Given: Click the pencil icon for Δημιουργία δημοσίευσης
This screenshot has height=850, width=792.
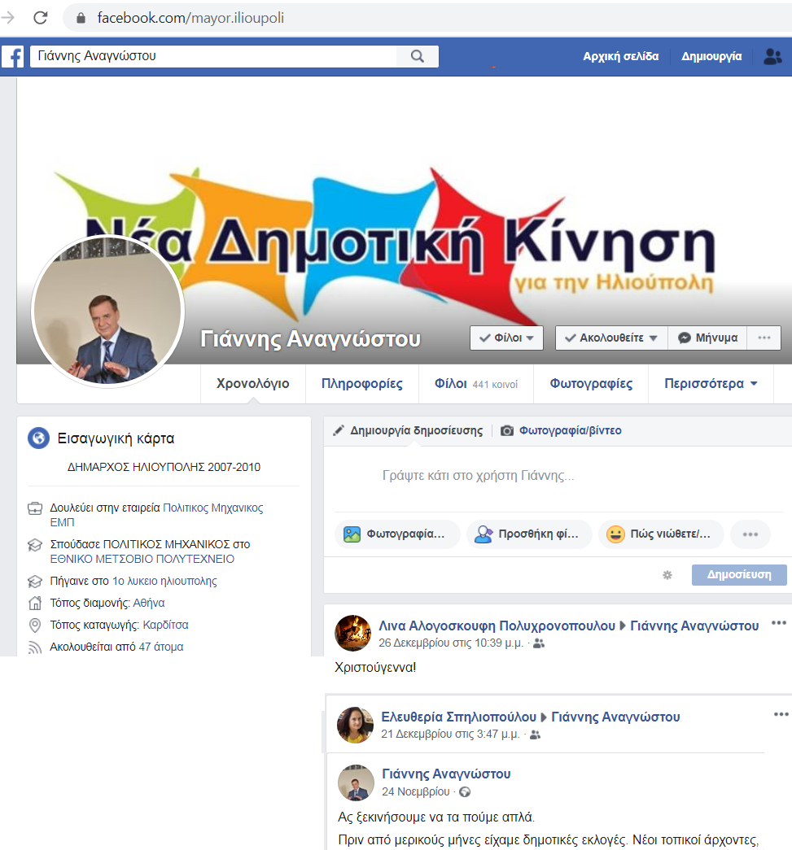Looking at the screenshot, I should coord(339,430).
